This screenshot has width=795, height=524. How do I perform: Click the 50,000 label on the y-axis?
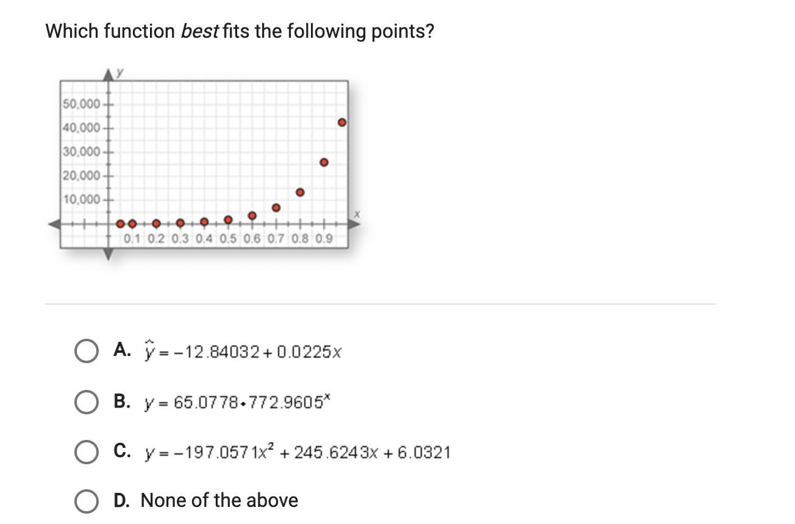(x=81, y=104)
